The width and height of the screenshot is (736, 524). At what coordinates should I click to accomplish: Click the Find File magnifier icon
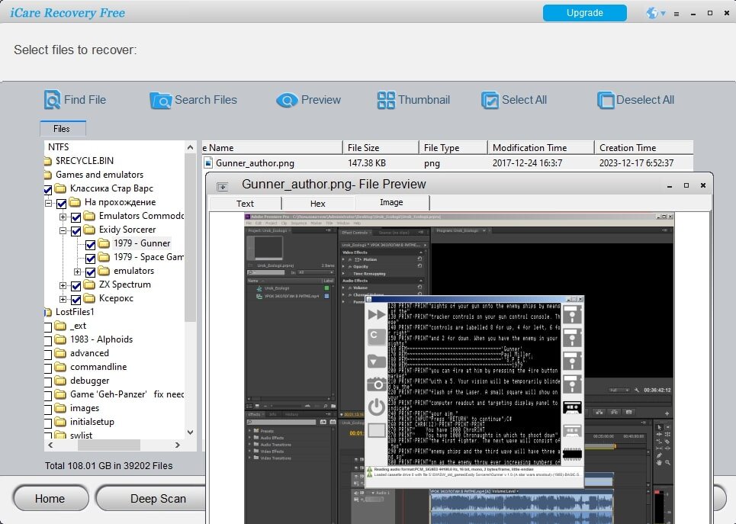coord(52,100)
